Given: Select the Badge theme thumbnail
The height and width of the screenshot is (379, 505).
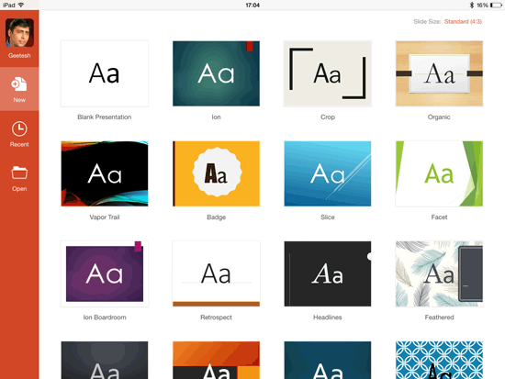Looking at the screenshot, I should click(x=216, y=173).
